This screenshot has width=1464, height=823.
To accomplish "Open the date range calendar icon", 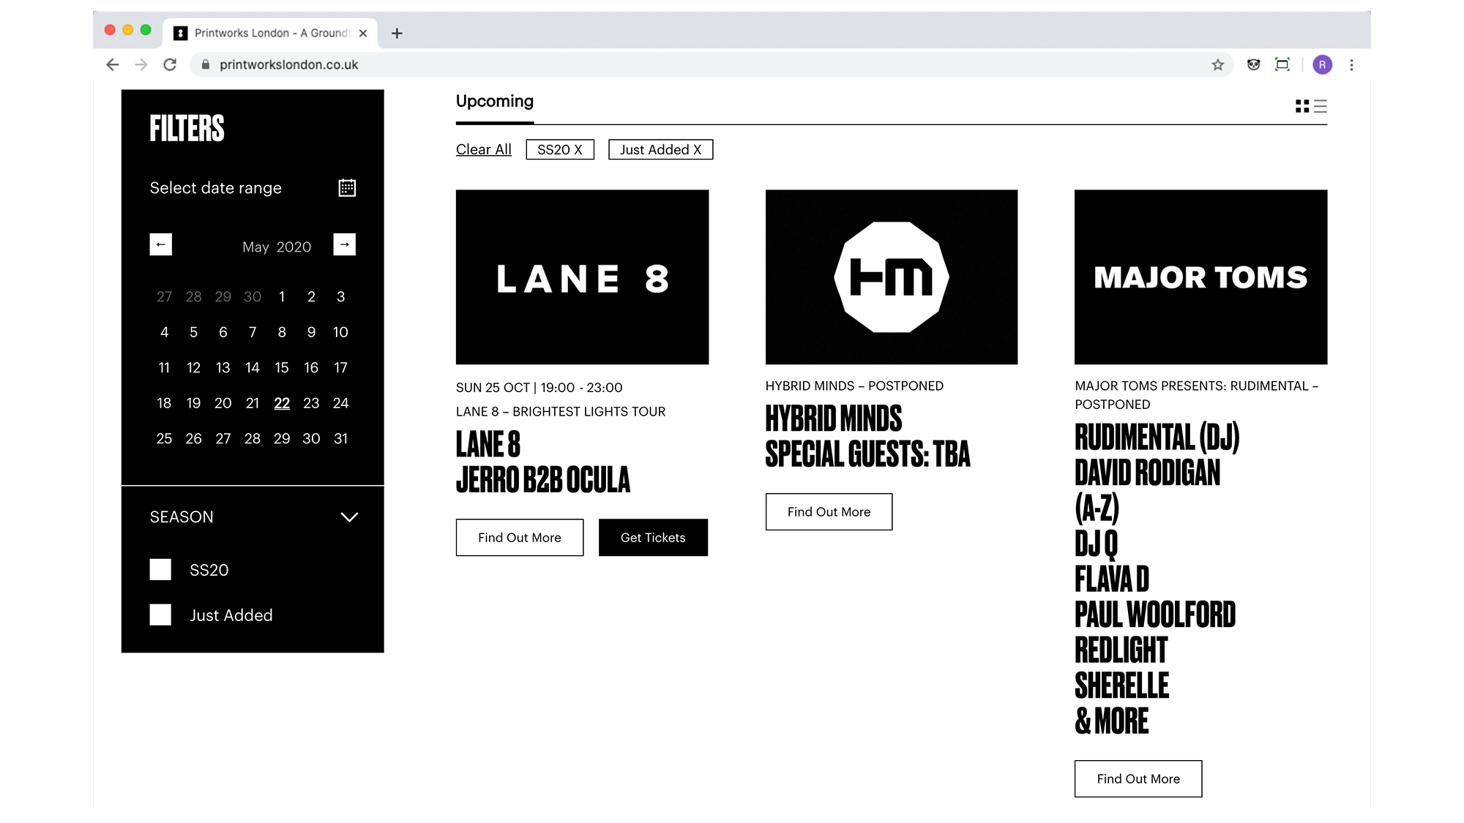I will click(x=347, y=188).
